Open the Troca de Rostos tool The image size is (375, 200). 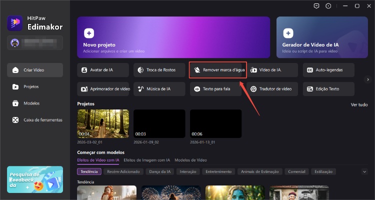click(x=159, y=70)
